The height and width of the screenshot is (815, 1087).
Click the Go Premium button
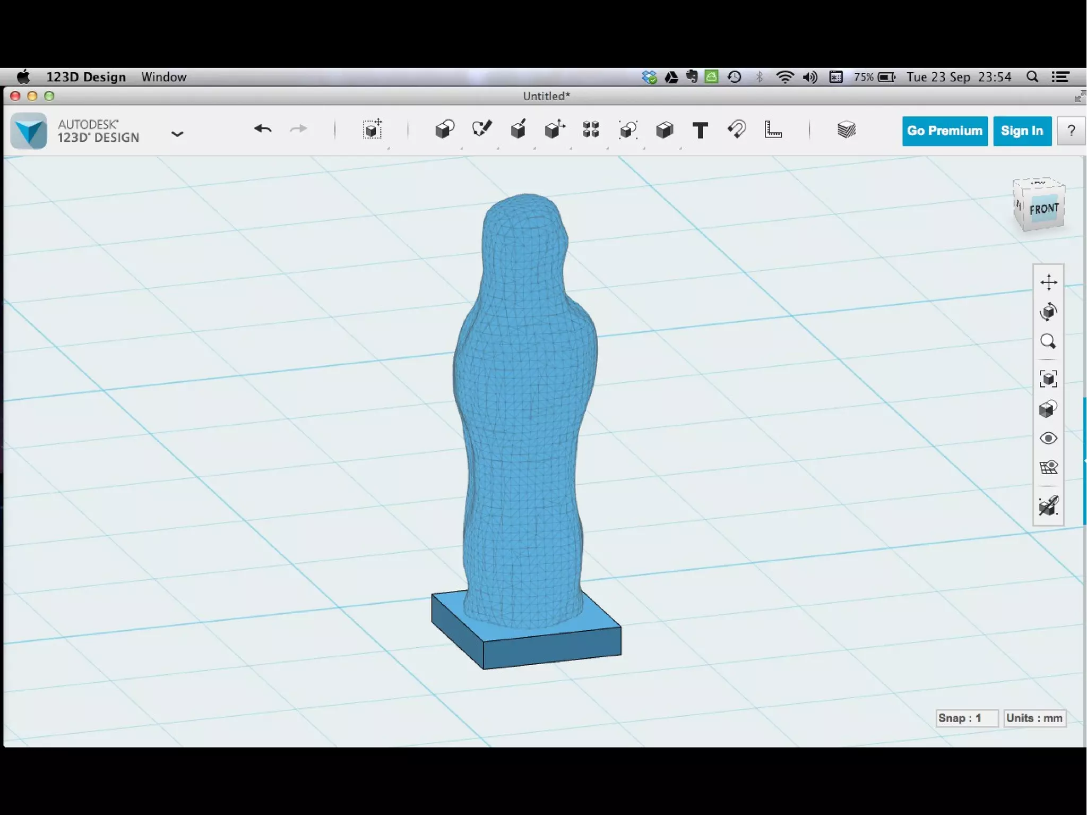tap(944, 131)
